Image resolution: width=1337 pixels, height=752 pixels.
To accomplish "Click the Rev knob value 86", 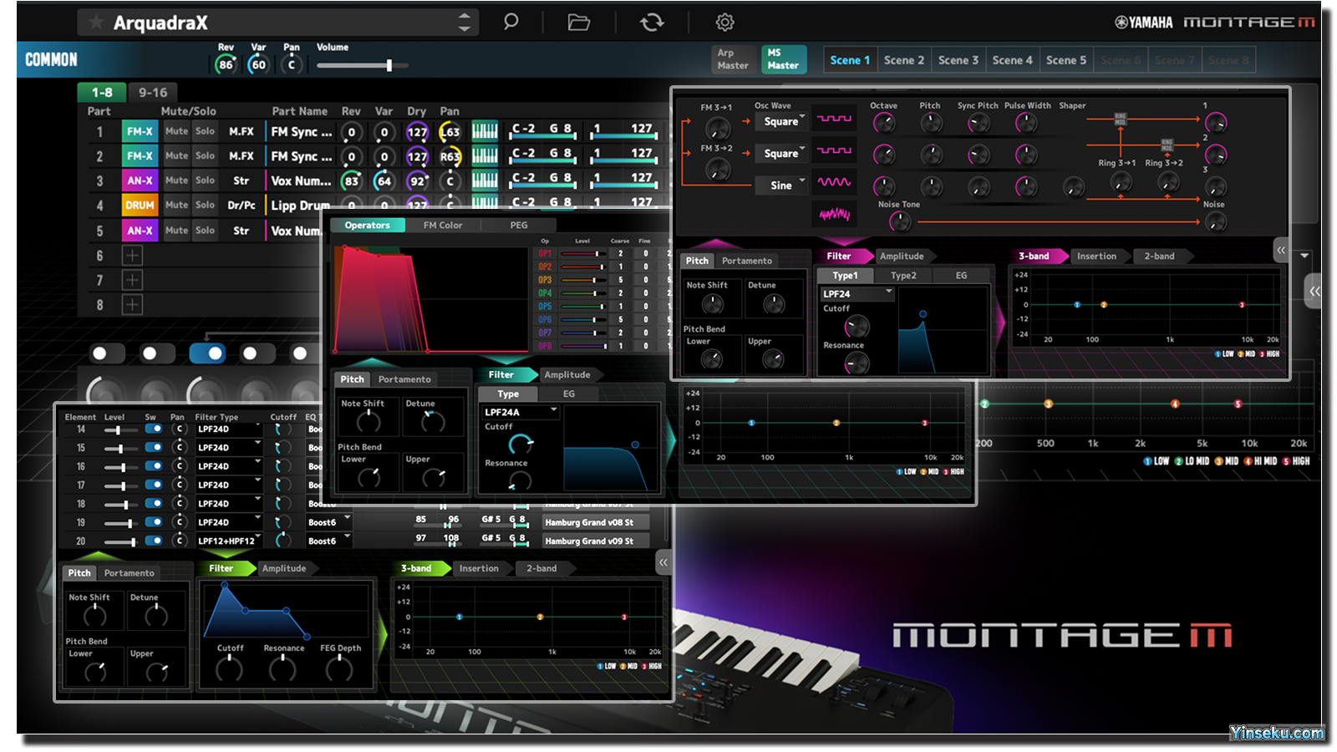I will (226, 64).
